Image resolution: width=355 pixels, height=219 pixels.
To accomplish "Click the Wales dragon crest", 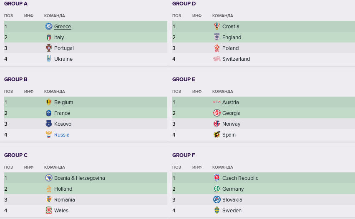I will [x=49, y=210].
